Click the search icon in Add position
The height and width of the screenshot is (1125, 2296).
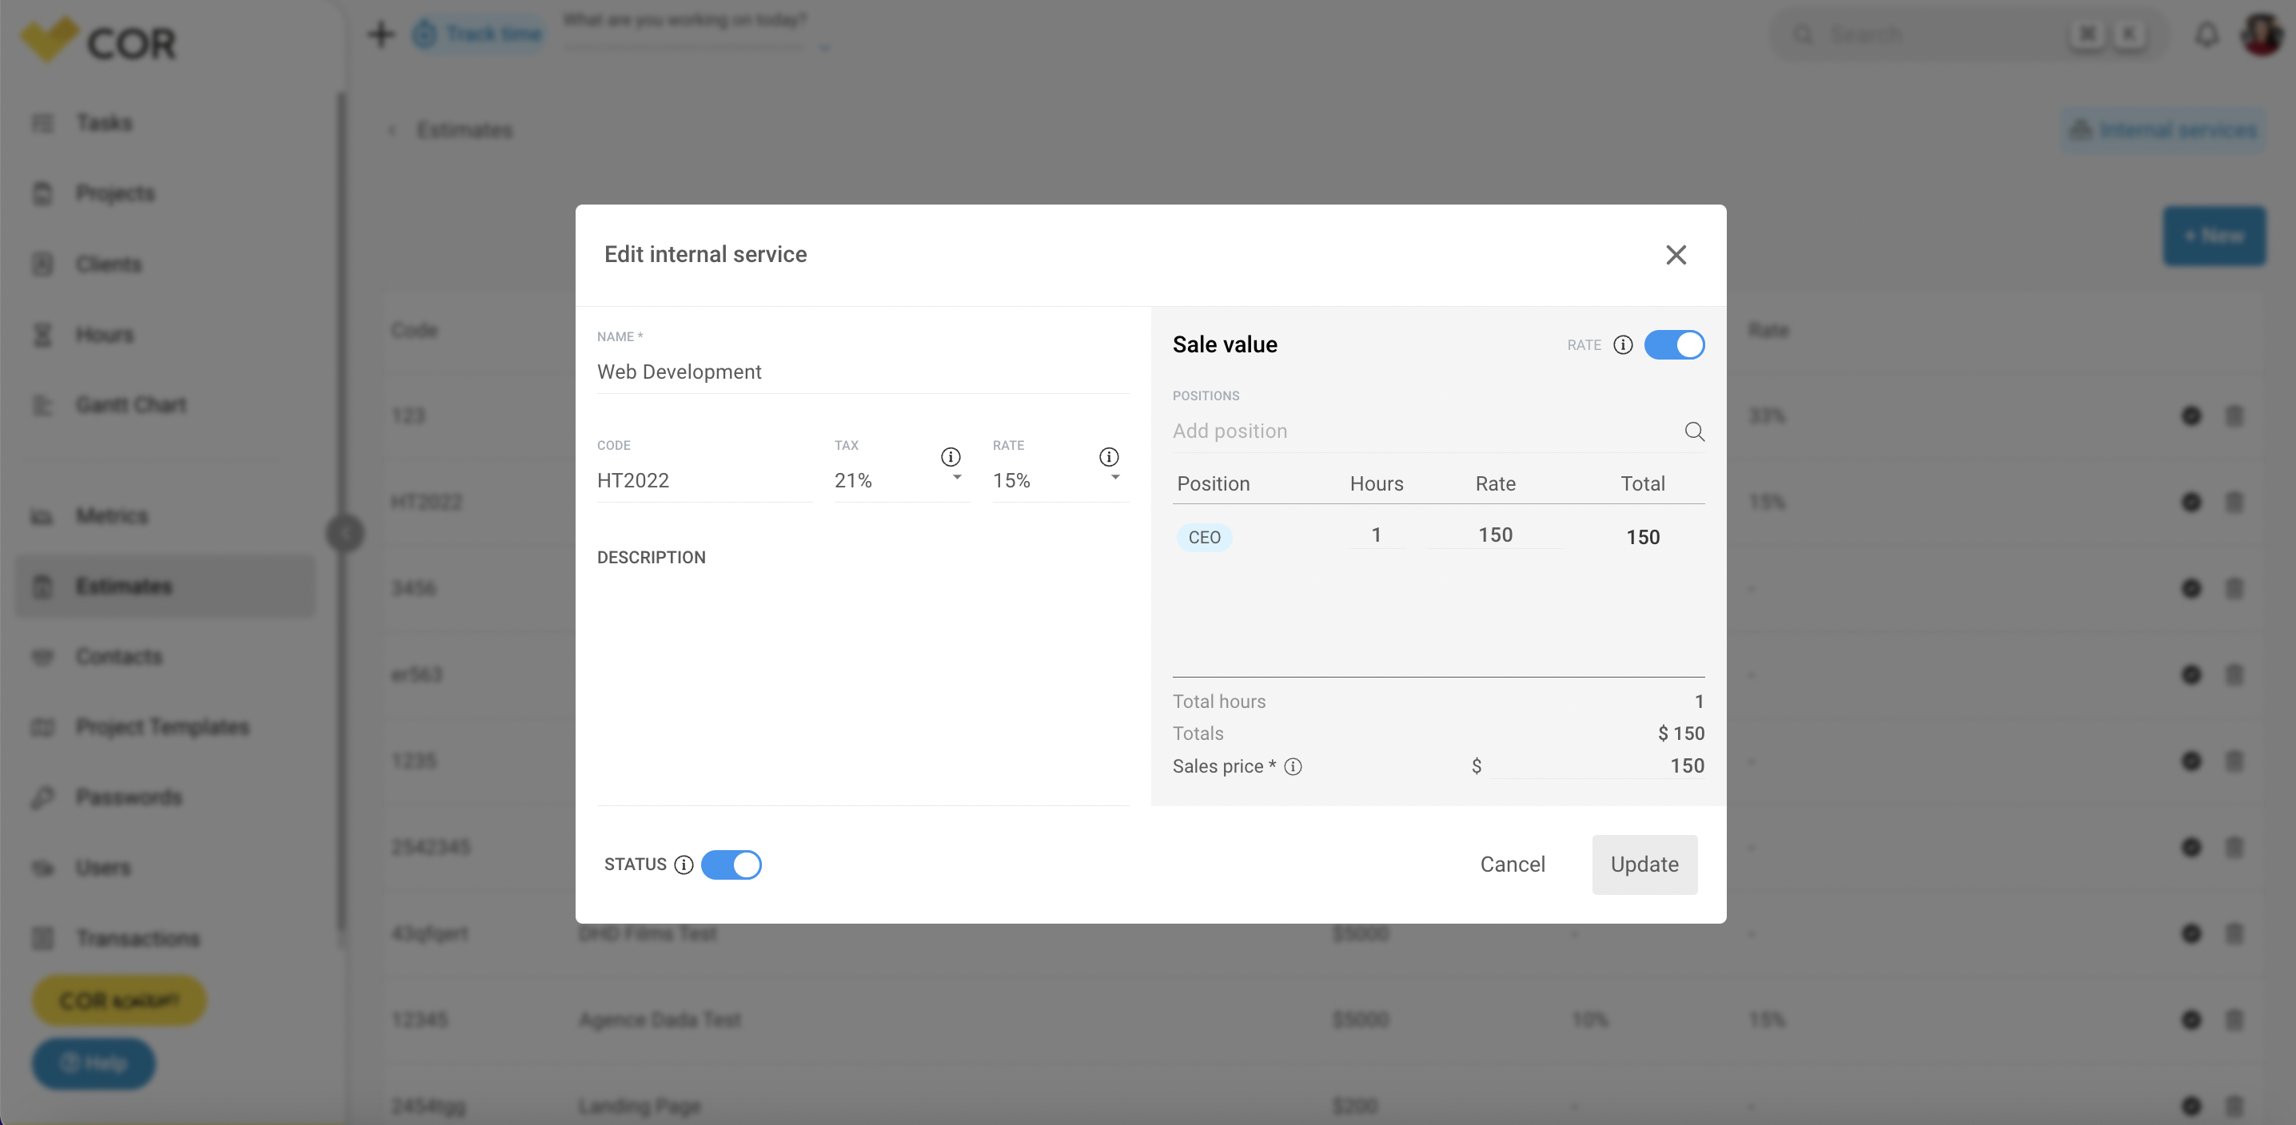1694,432
